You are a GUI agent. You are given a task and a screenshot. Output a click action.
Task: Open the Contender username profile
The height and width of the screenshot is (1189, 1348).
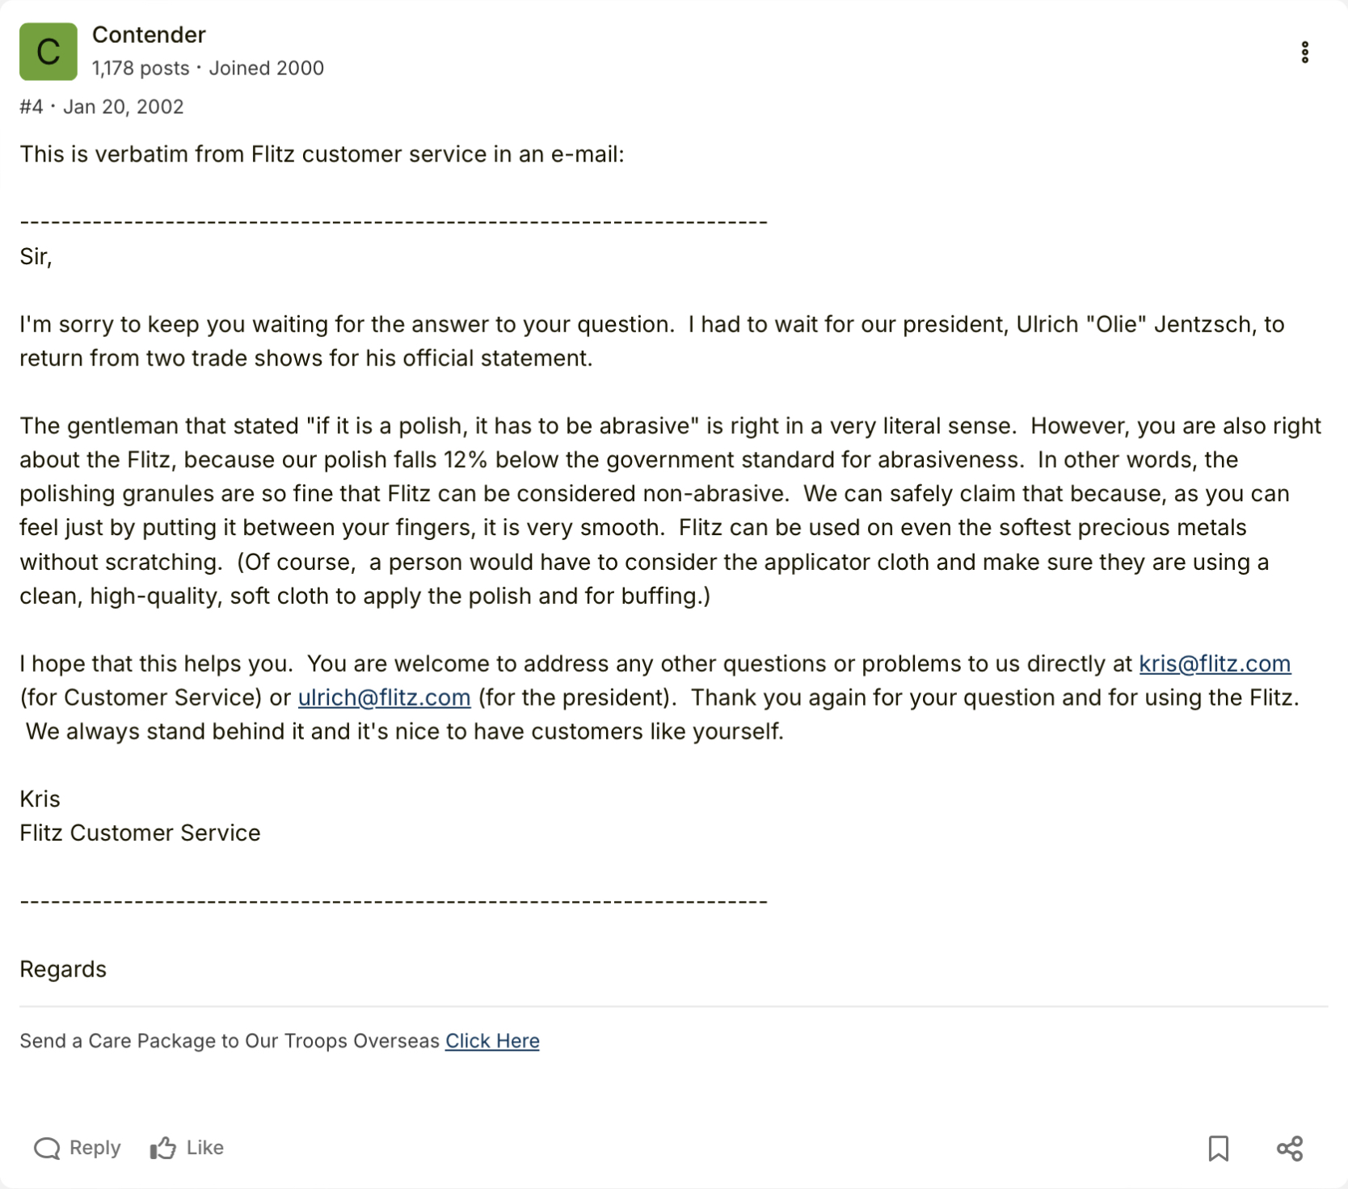pos(149,35)
